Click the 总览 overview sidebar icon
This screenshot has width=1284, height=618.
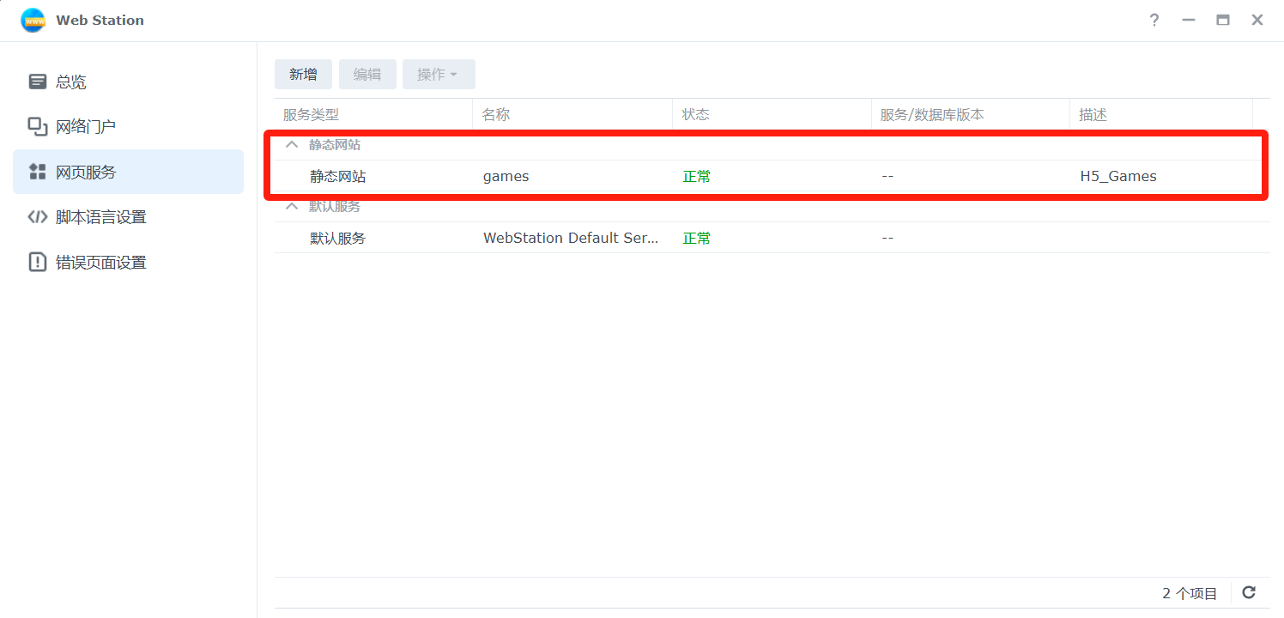coord(38,82)
